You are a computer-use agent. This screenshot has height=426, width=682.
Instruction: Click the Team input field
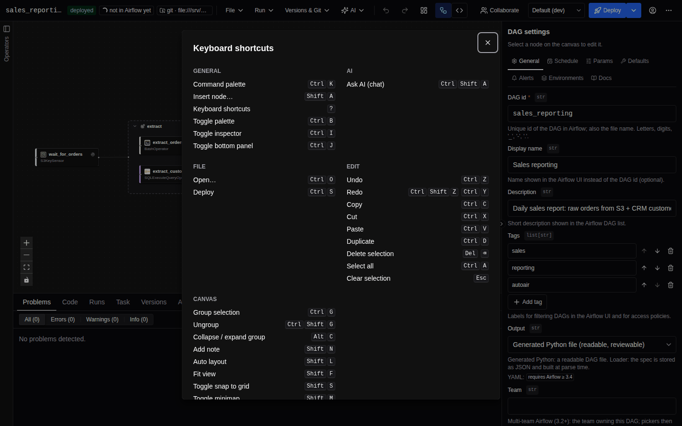coord(592,406)
